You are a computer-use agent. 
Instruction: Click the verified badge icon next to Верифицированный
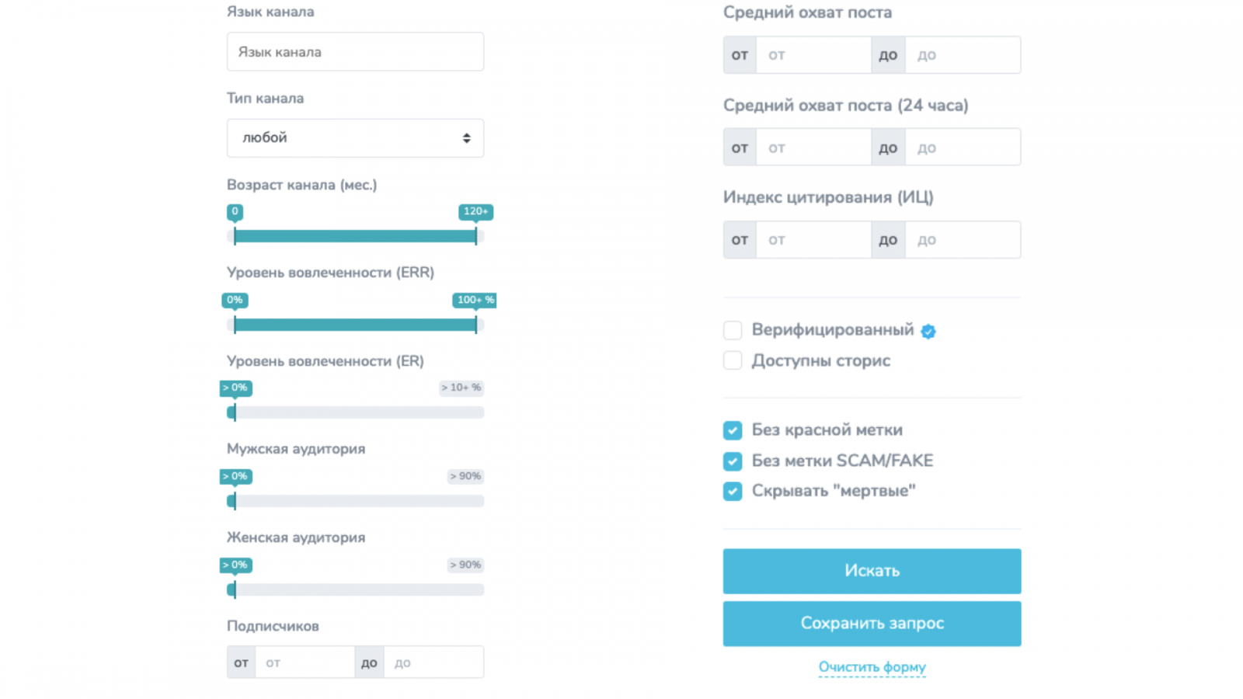pos(928,332)
